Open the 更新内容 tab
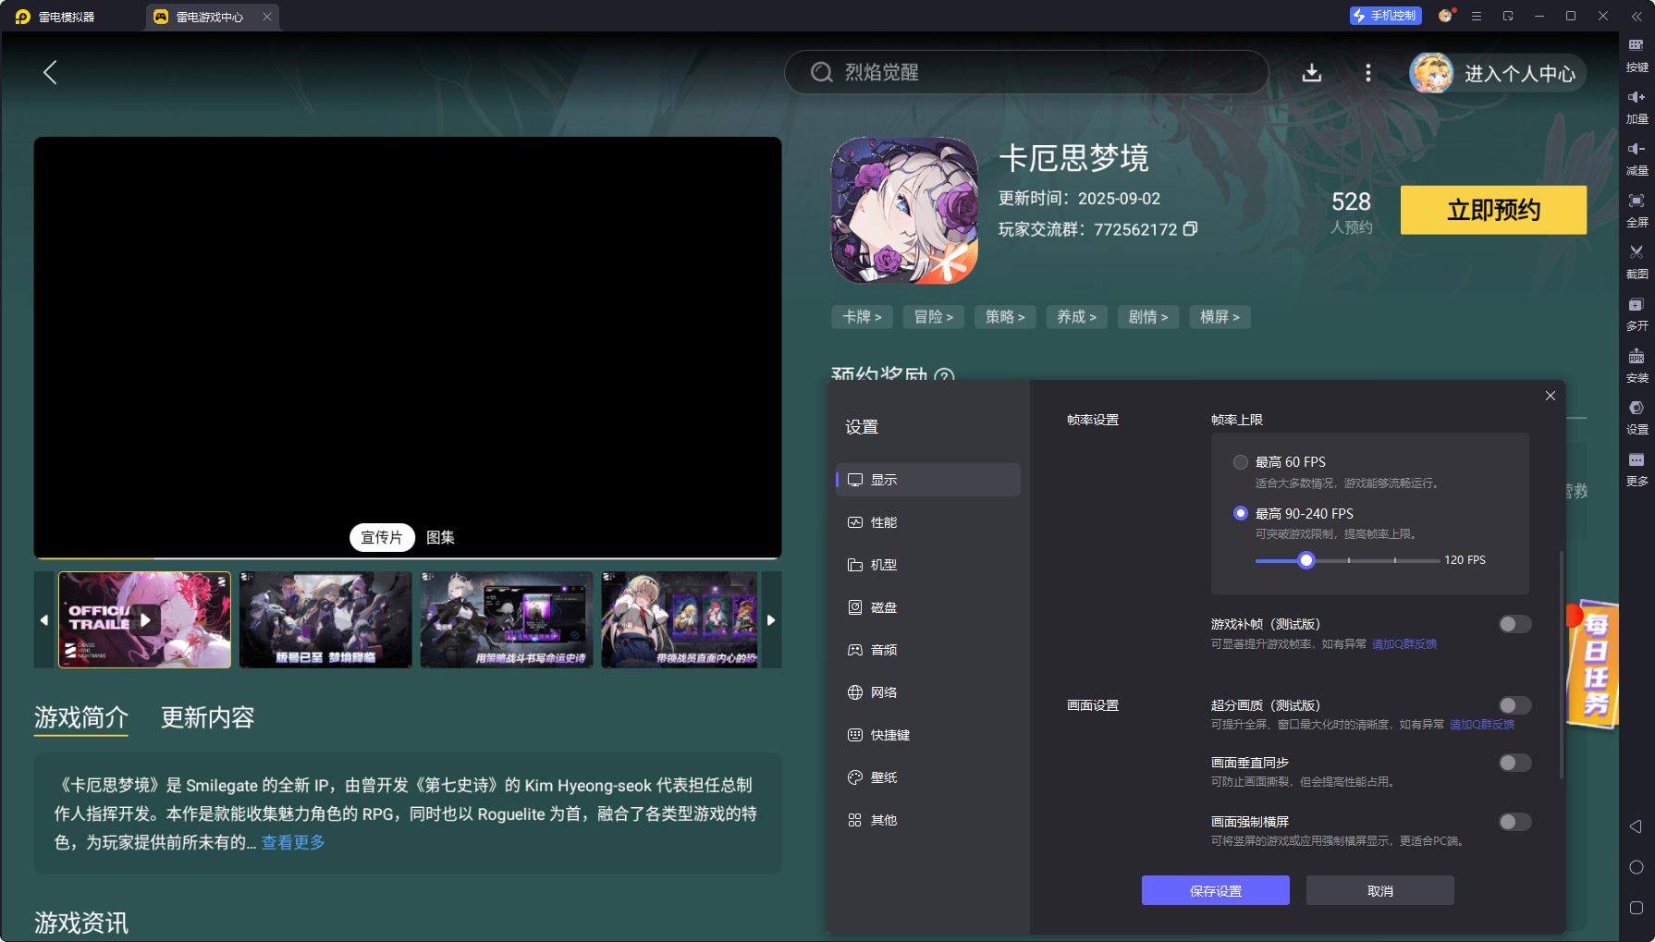The width and height of the screenshot is (1655, 942). [x=207, y=718]
